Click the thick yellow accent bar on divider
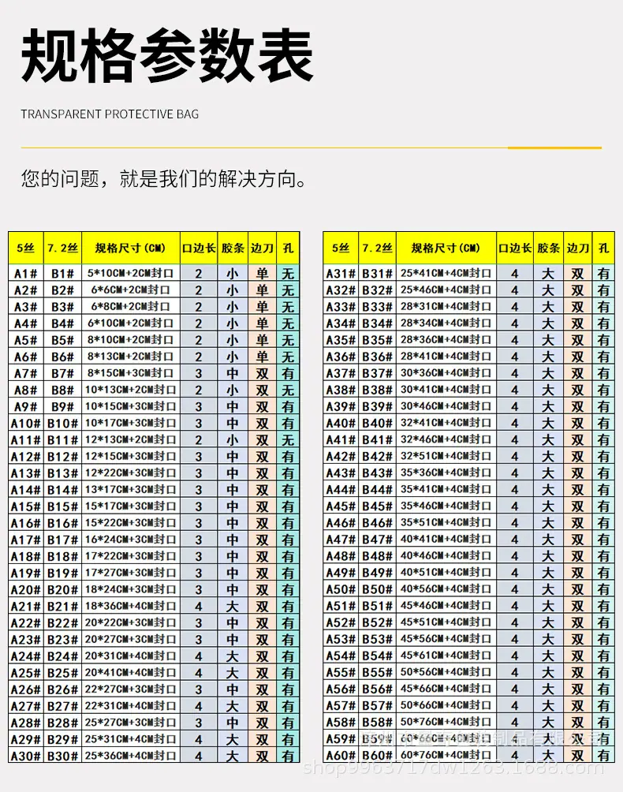 tap(554, 148)
